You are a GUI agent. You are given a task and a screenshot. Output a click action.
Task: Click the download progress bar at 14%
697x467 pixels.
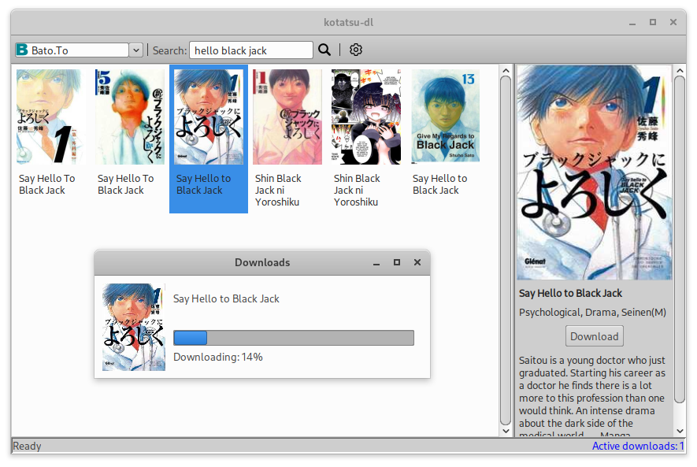pyautogui.click(x=294, y=338)
